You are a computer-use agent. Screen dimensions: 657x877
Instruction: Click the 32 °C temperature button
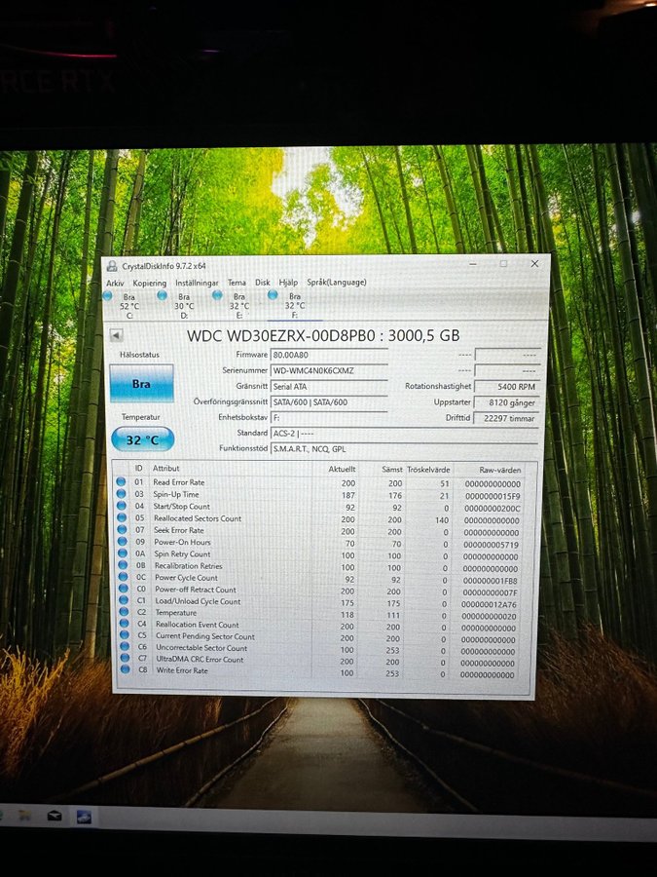142,439
